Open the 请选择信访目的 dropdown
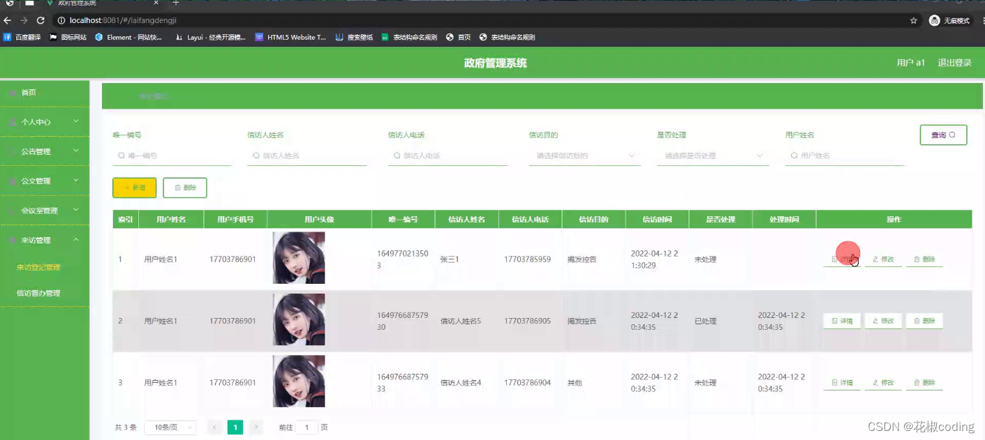The width and height of the screenshot is (985, 440). click(x=584, y=155)
